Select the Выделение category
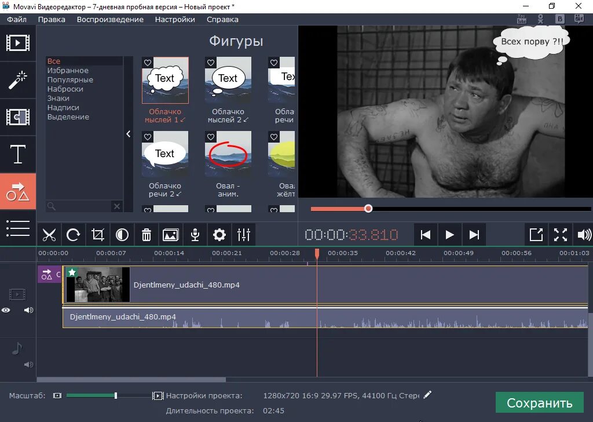593x422 pixels. 84,117
